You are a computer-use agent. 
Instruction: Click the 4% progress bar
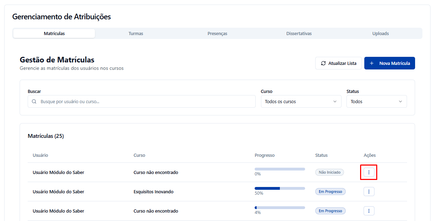[280, 208]
